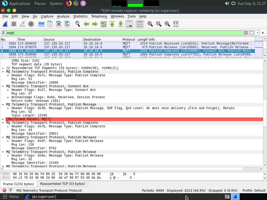Click the find packet magnifier icon

[x=78, y=24]
